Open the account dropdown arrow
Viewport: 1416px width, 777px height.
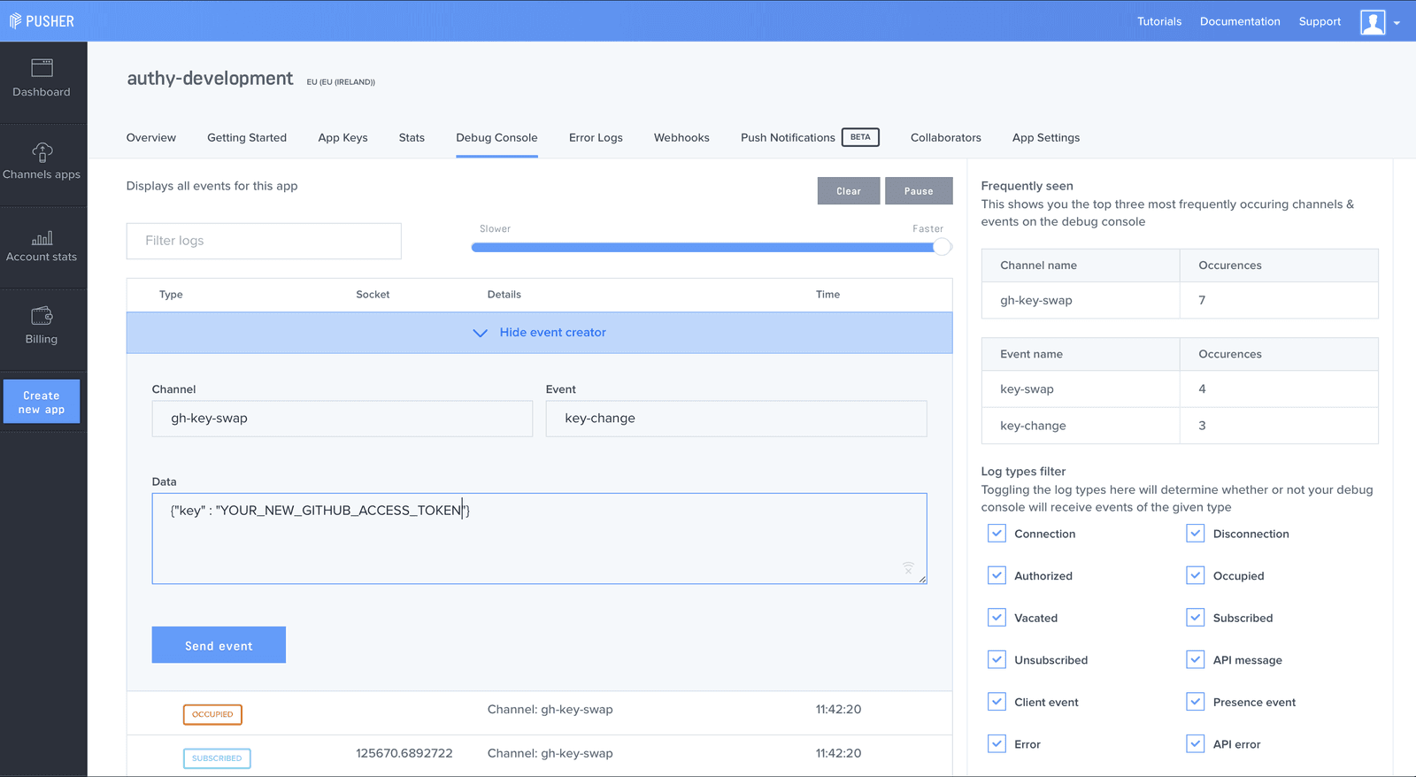(x=1397, y=23)
